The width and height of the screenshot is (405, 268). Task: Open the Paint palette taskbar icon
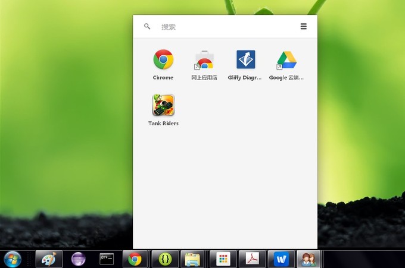49,259
